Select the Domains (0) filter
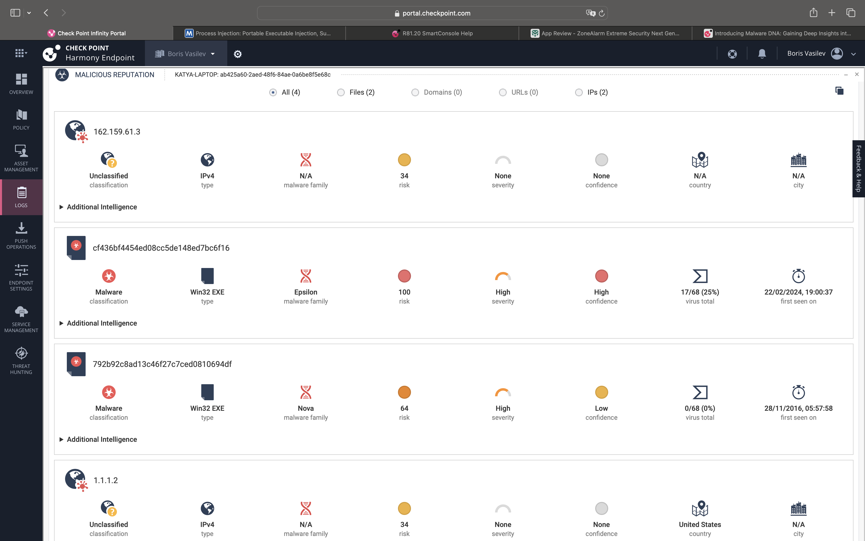 tap(415, 92)
